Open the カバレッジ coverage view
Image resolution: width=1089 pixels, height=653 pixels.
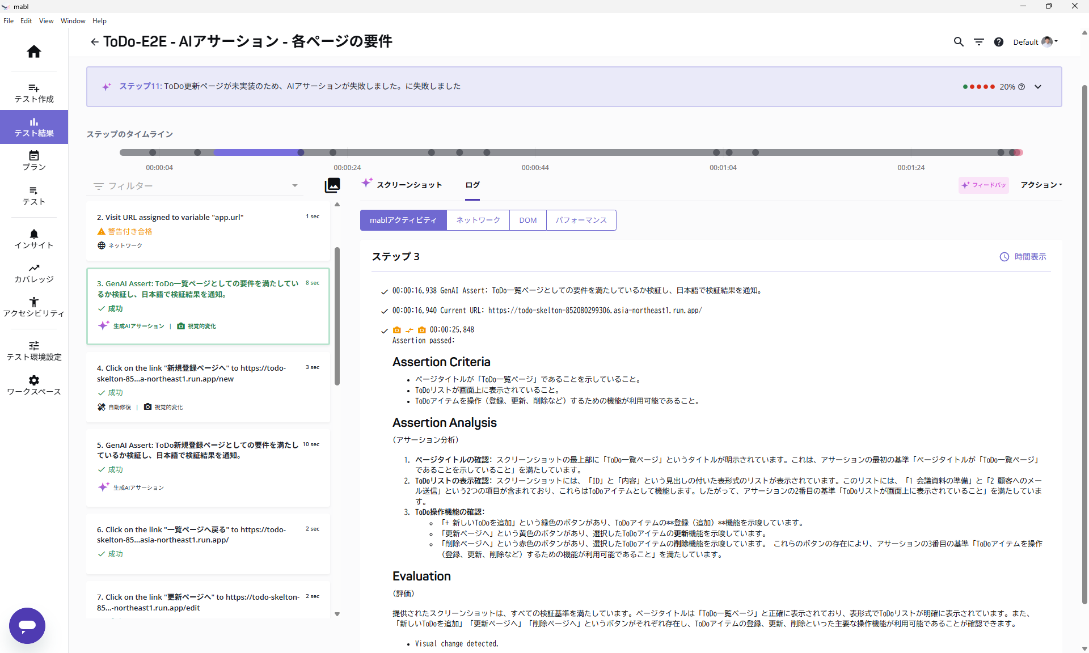tap(33, 273)
